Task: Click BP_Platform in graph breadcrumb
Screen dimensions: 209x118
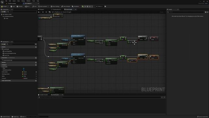Action: click(56, 12)
